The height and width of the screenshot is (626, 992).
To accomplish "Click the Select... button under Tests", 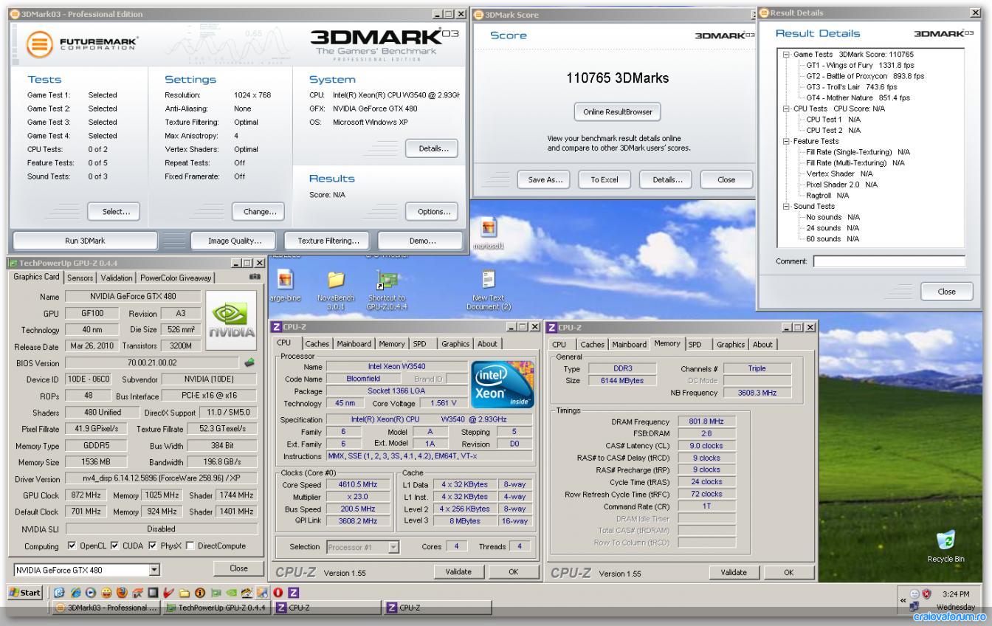I will (114, 211).
